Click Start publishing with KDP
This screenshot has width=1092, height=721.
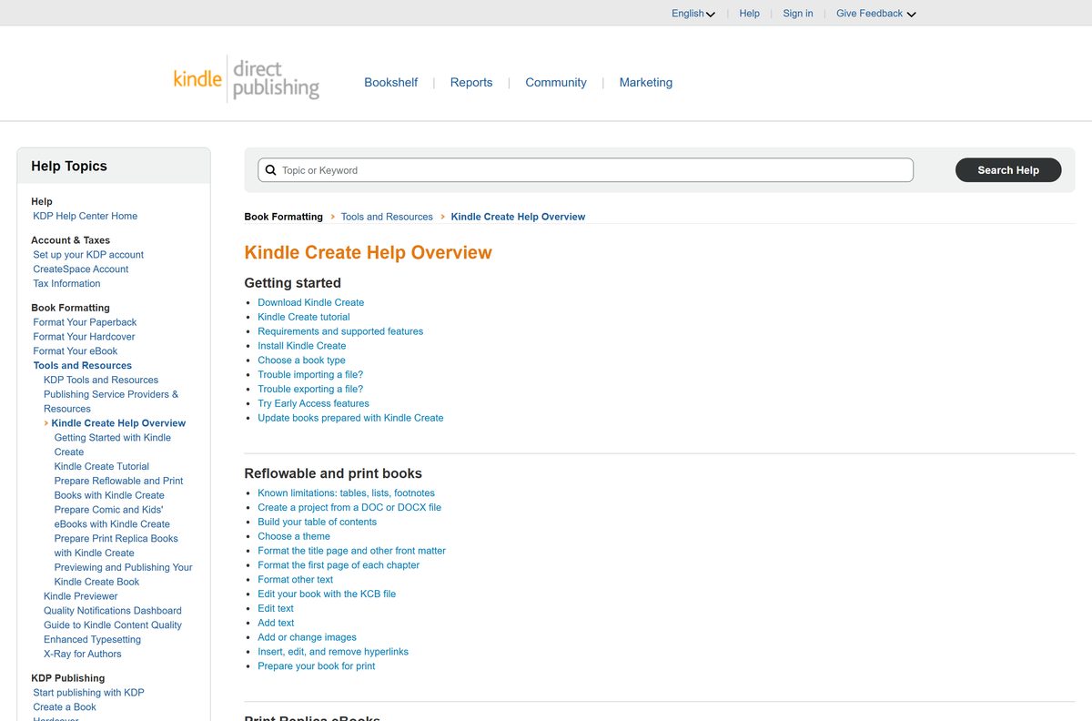tap(88, 693)
